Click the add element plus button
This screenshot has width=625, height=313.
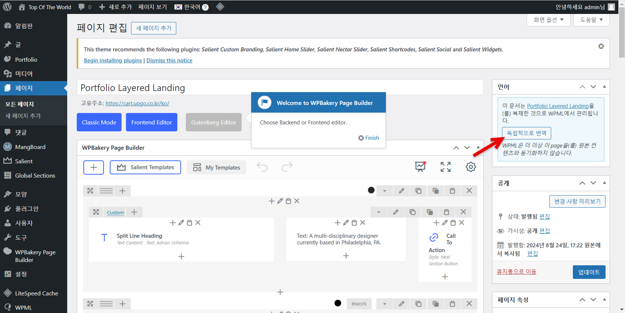[94, 167]
